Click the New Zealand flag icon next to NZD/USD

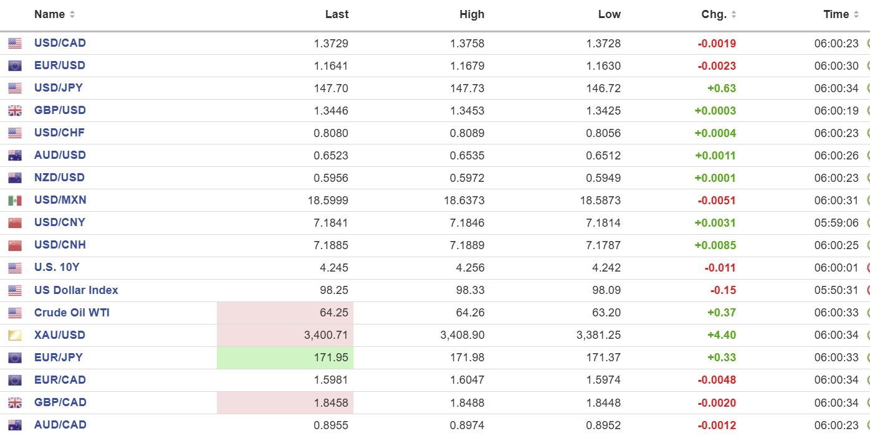[x=15, y=178]
